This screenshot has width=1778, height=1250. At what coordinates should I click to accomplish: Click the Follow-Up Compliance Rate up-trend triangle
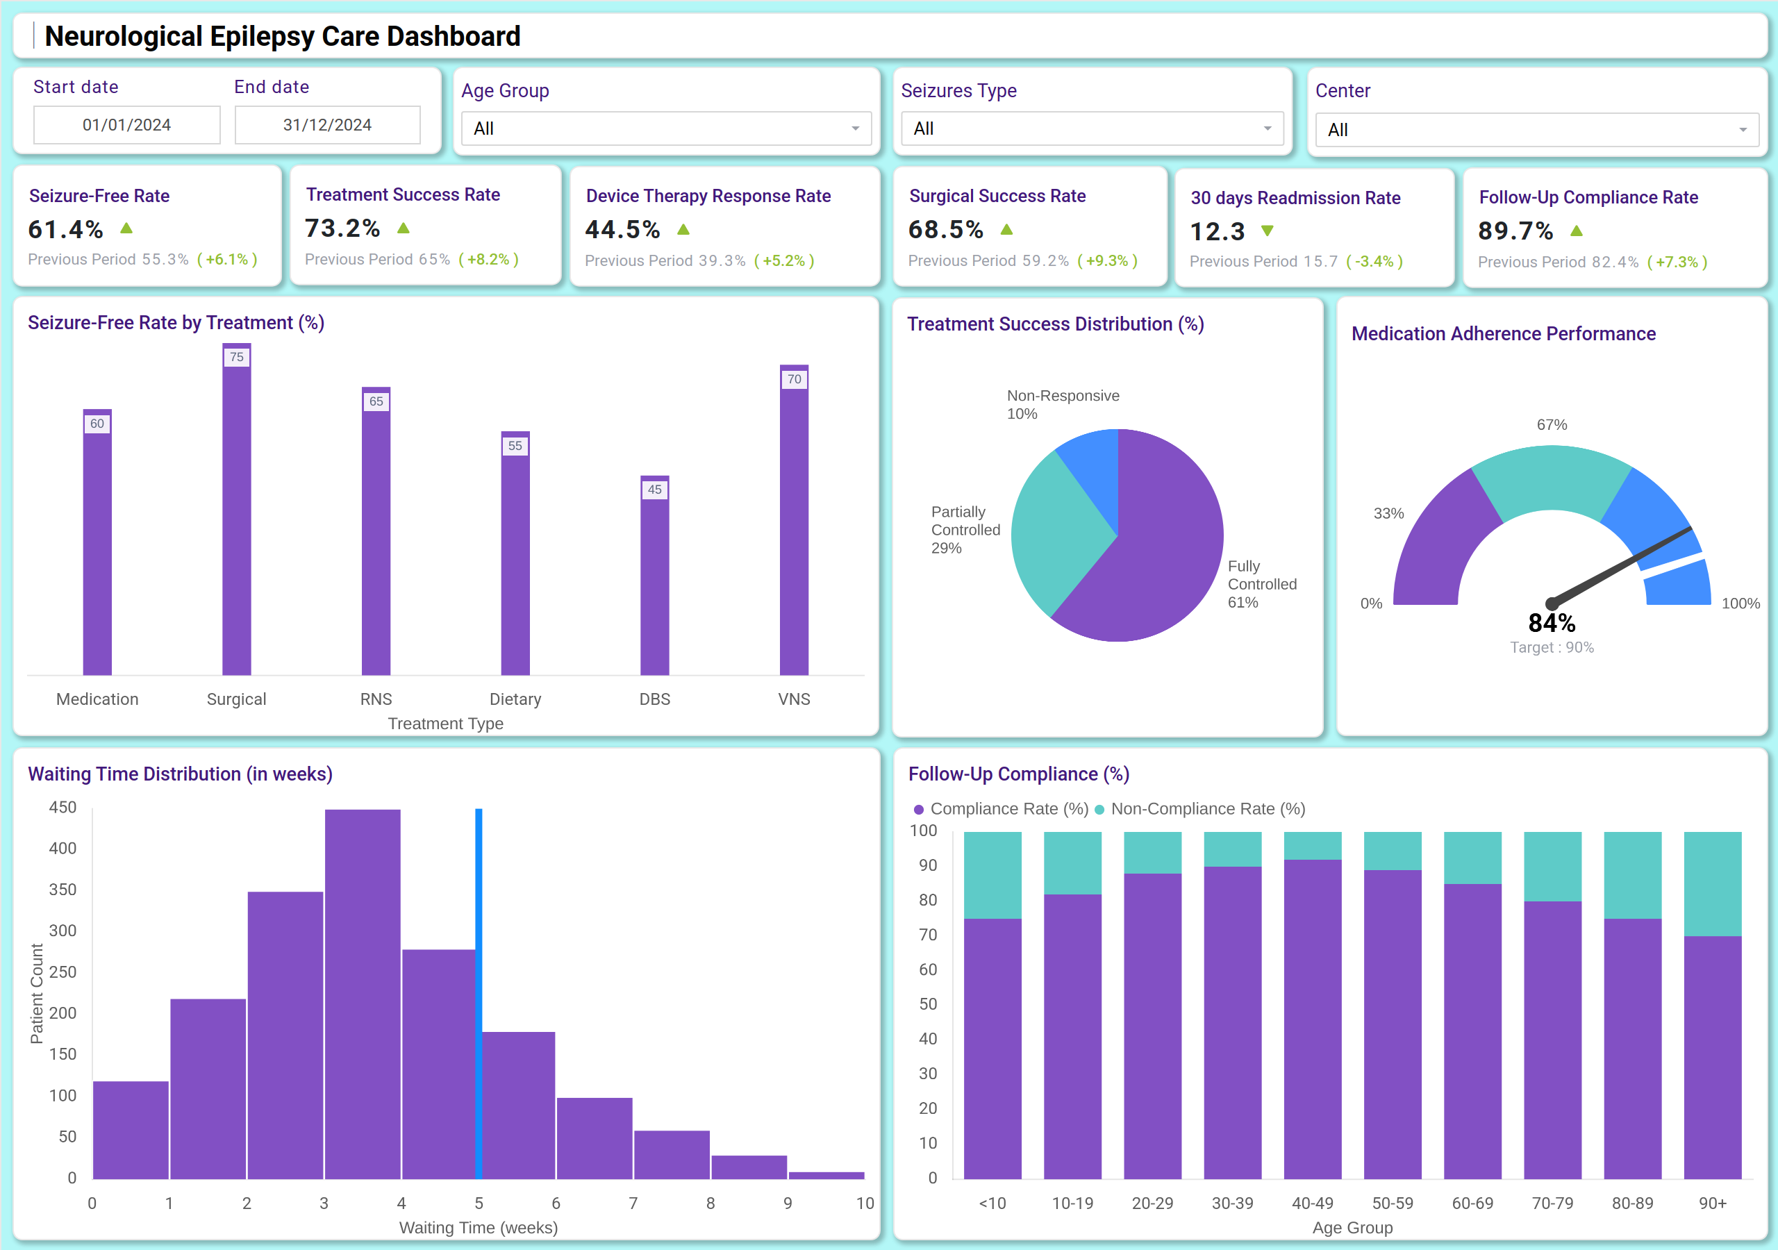(1577, 231)
